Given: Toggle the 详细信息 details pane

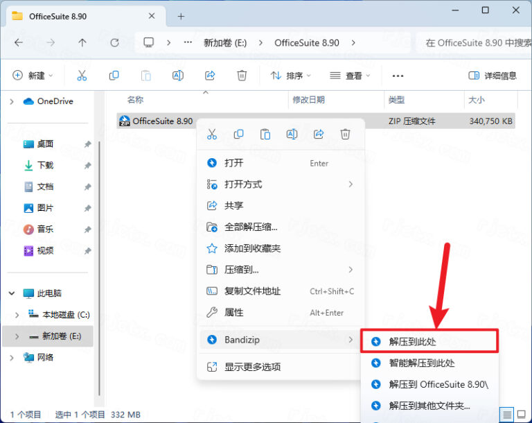Looking at the screenshot, I should click(493, 76).
